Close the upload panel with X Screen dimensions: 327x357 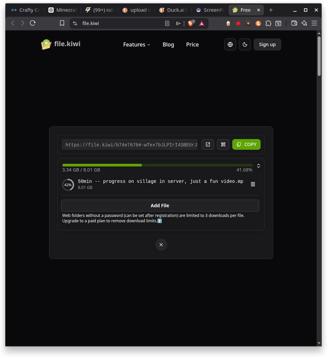(x=161, y=245)
